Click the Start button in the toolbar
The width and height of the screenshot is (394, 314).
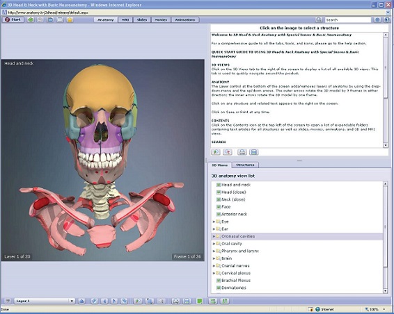pos(13,19)
